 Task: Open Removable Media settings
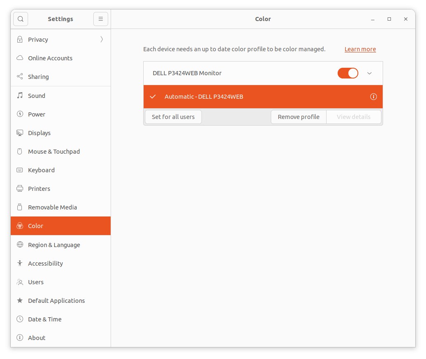(x=61, y=207)
